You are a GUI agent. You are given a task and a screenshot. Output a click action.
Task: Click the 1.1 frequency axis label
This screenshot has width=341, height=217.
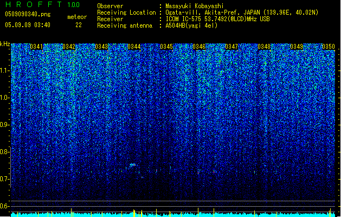[4, 71]
